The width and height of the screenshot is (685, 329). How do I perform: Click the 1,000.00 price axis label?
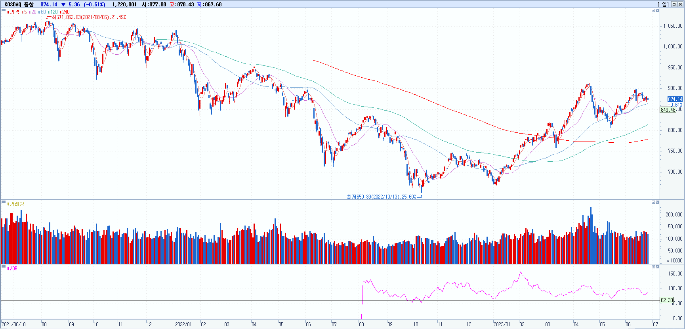(673, 46)
